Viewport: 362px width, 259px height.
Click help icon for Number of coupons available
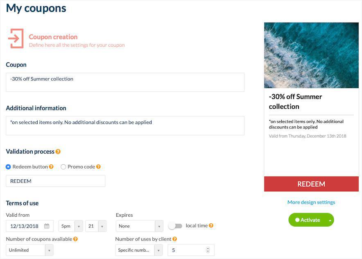(75, 239)
